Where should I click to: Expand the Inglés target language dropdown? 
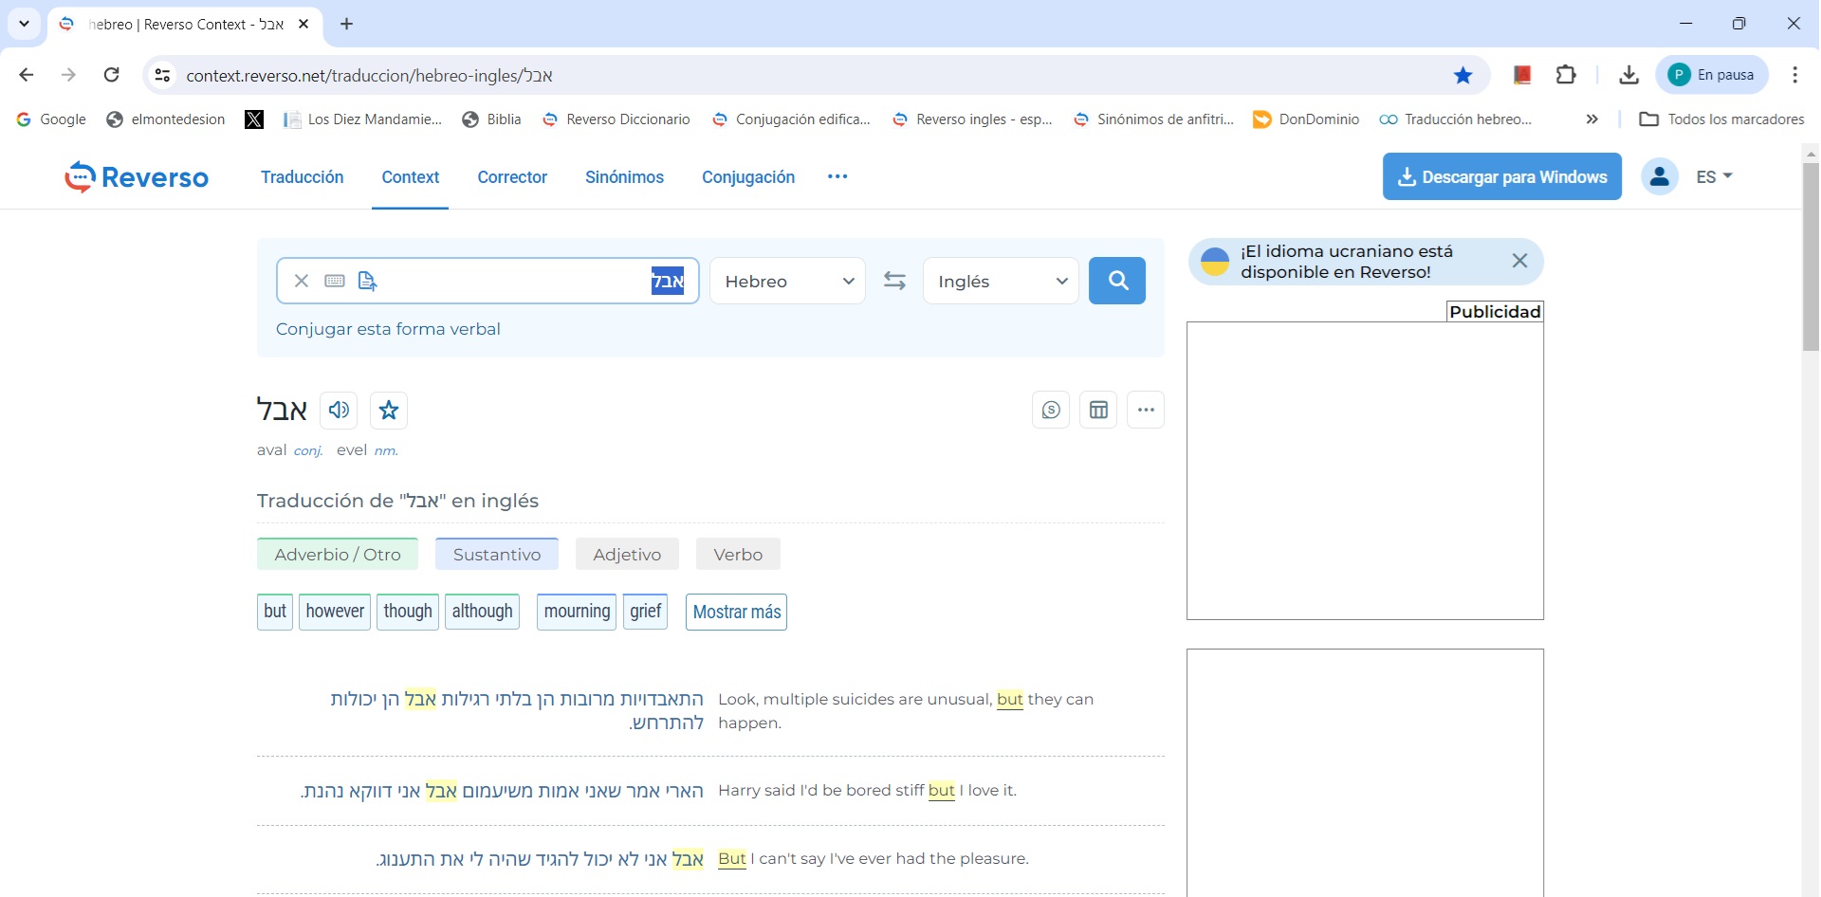click(x=1001, y=281)
